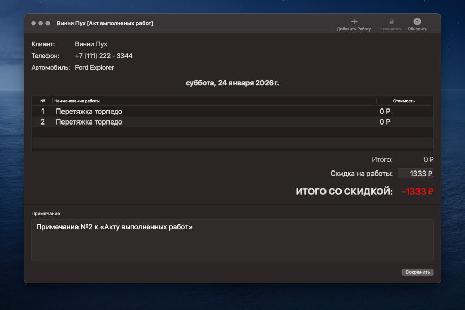Click the Клиент: label

[43, 44]
